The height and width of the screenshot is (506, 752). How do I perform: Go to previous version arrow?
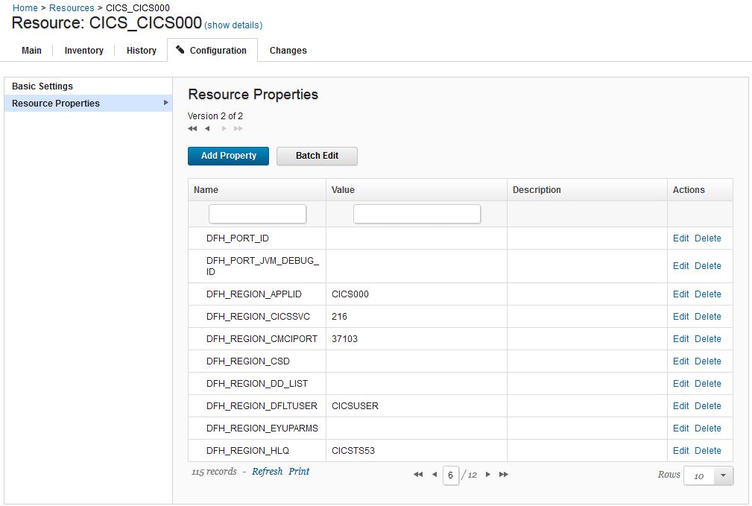click(x=207, y=129)
